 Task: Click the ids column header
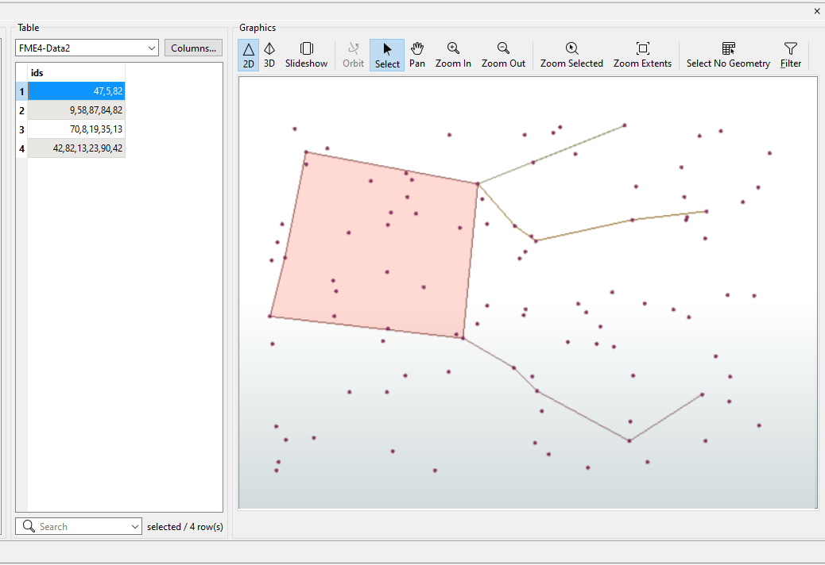point(76,73)
